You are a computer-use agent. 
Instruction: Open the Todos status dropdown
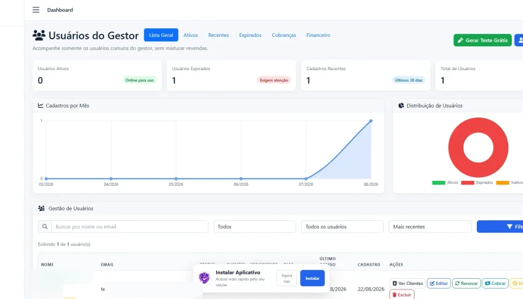coord(255,227)
